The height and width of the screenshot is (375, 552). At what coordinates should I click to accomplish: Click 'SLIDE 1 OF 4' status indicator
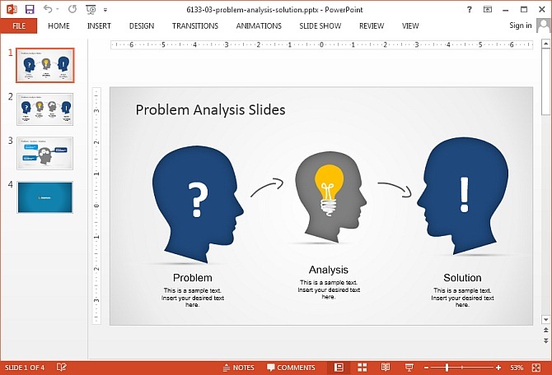pos(25,368)
